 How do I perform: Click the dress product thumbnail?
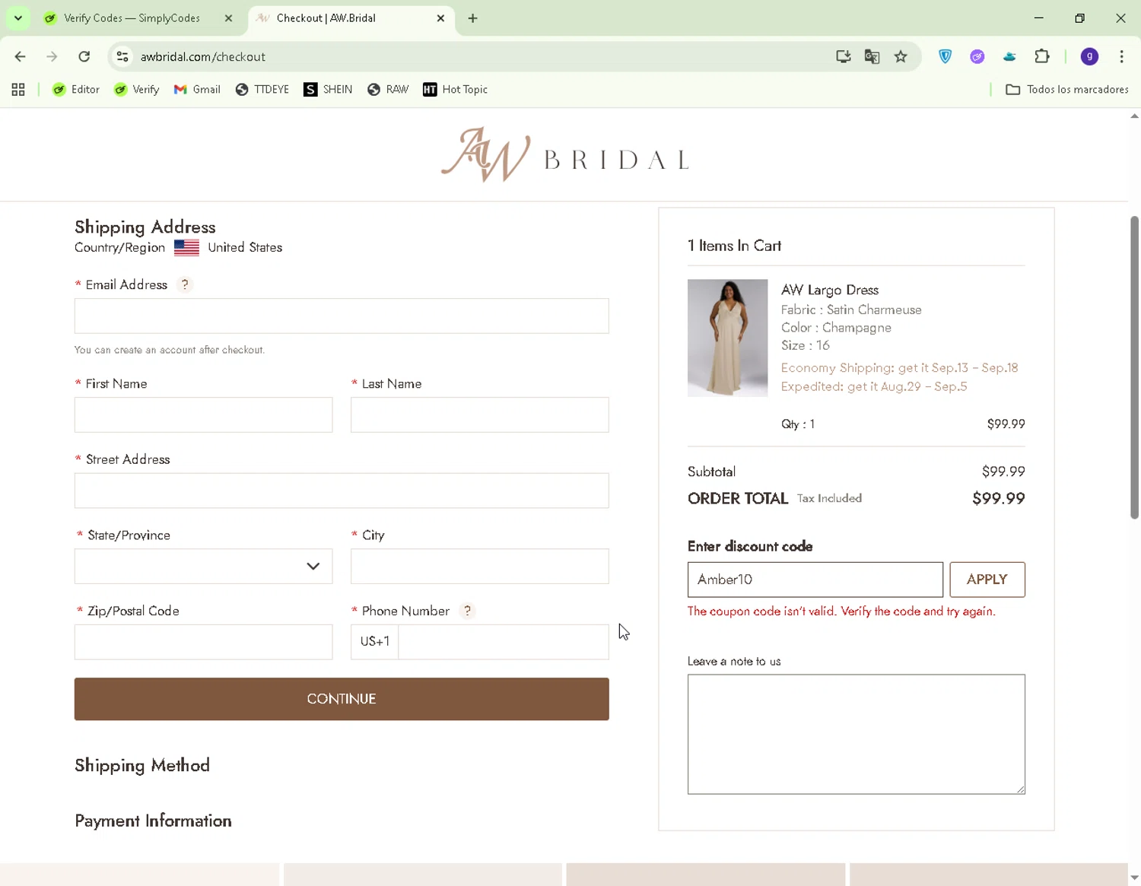click(727, 338)
